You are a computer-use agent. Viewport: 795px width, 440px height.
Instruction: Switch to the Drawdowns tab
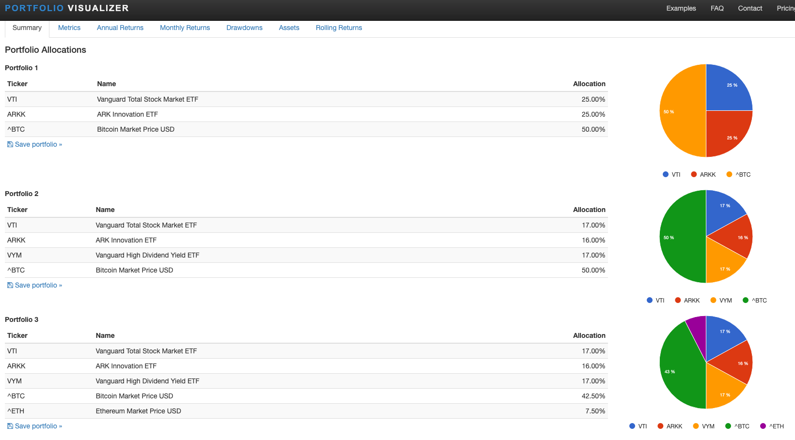[245, 28]
